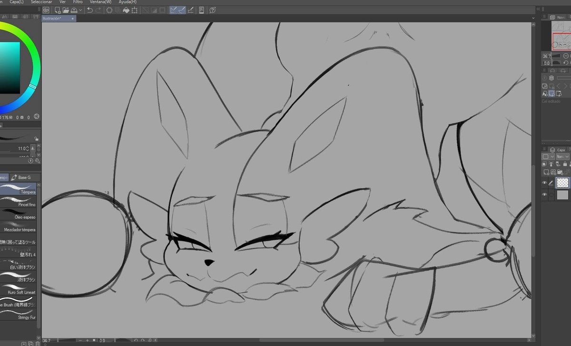Toggle Snap to special ruler icon

click(182, 10)
